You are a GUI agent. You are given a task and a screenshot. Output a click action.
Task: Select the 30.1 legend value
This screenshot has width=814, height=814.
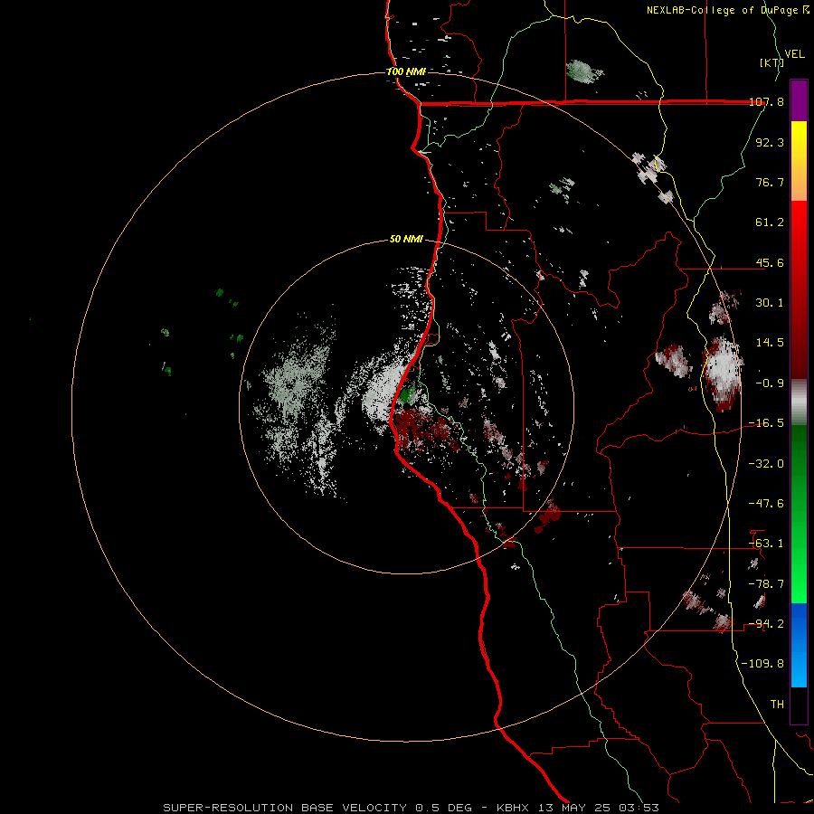[x=770, y=303]
